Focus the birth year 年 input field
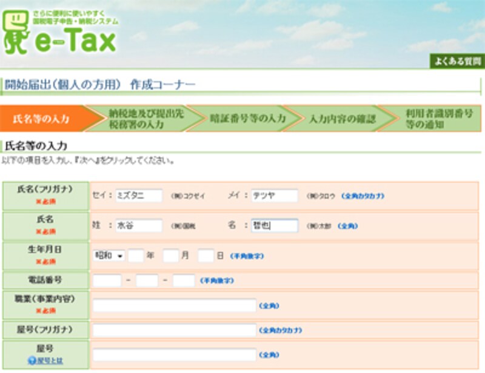Screen dimensions: 485x373 tap(136, 256)
